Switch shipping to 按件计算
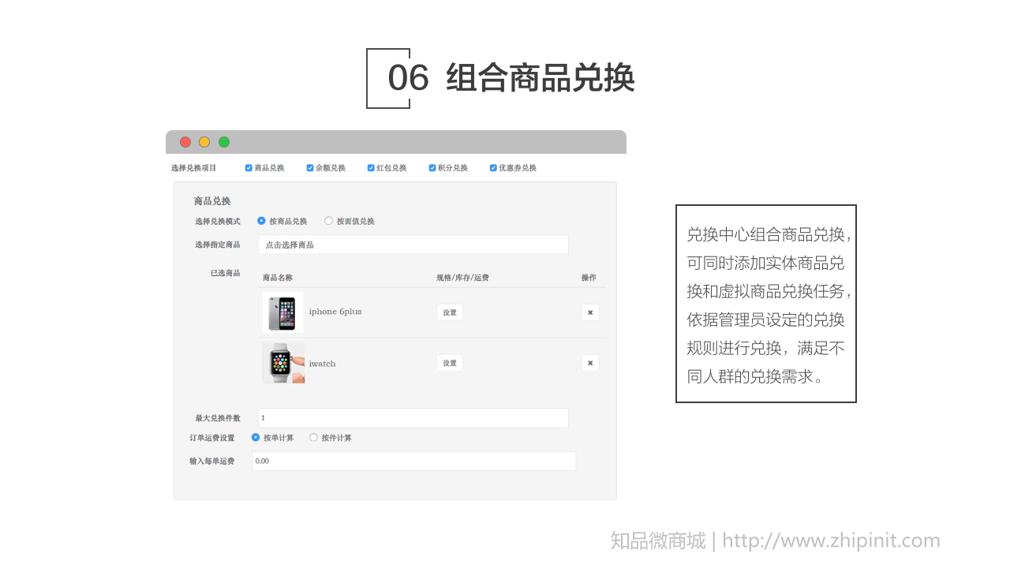The image size is (1010, 568). coord(313,437)
